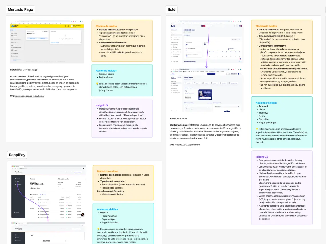Select the Resumen icon in RappiCuenta sidebar
The image size is (326, 244).
(x=16, y=178)
